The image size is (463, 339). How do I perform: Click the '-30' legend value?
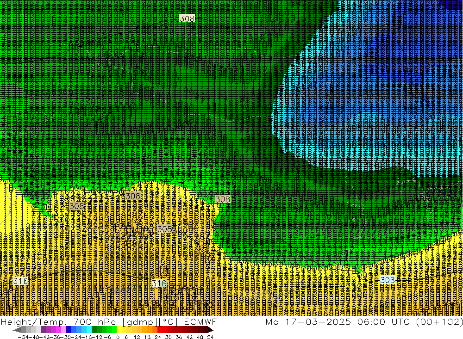coord(66,337)
